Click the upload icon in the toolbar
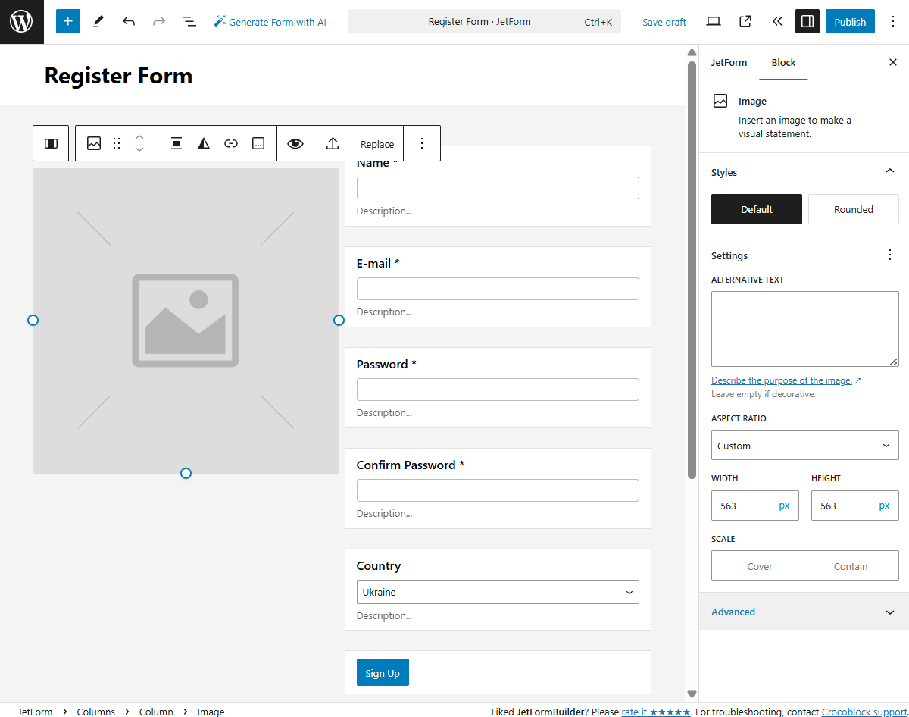The height and width of the screenshot is (717, 909). (x=333, y=142)
